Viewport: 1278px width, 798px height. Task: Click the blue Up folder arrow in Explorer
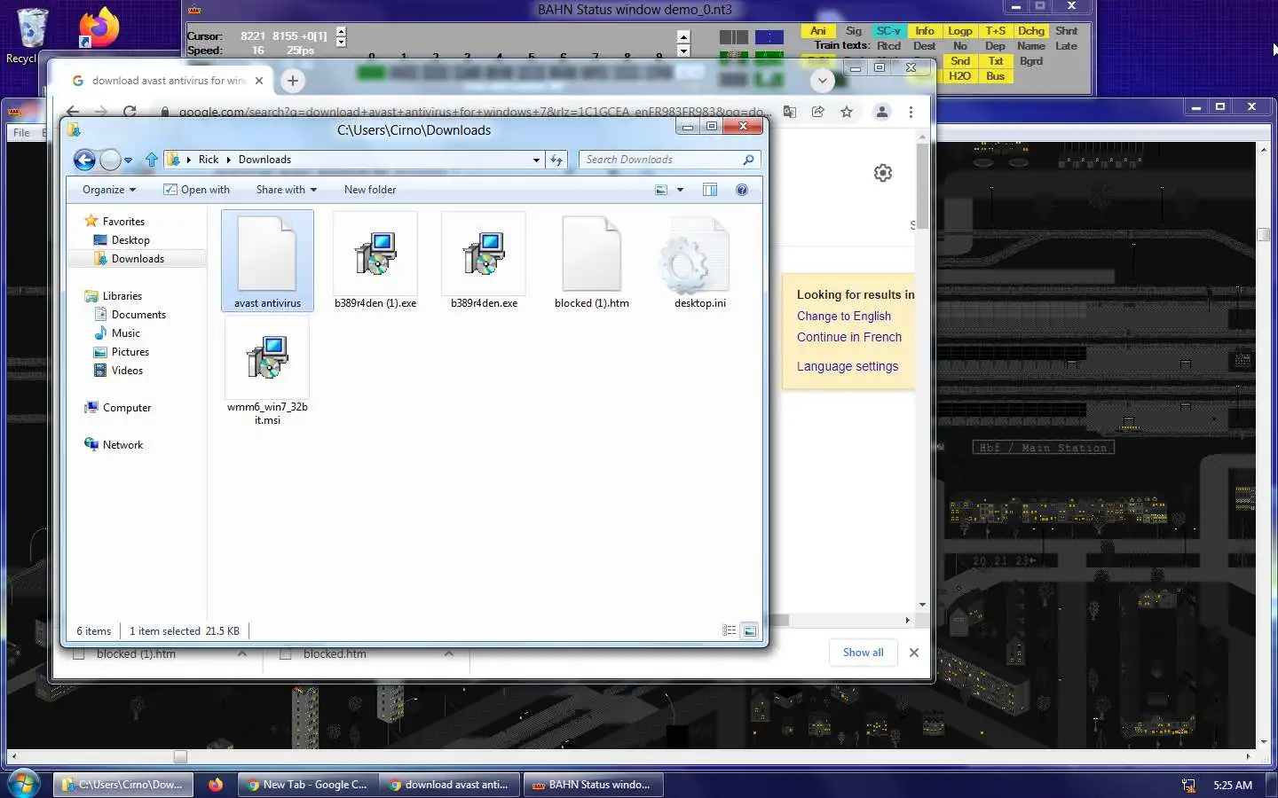(x=151, y=160)
